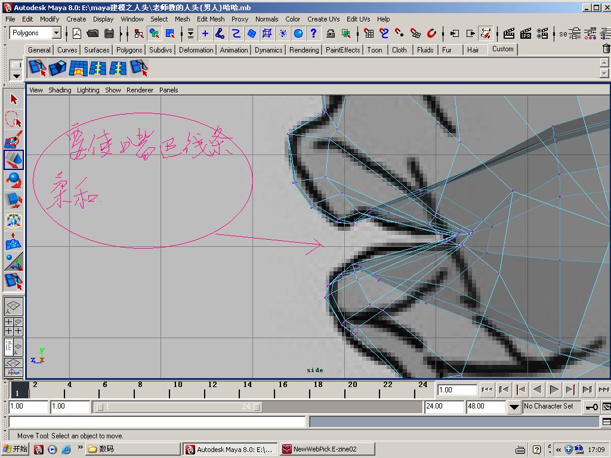
Task: Open the Edit Mesh menu
Action: point(211,18)
